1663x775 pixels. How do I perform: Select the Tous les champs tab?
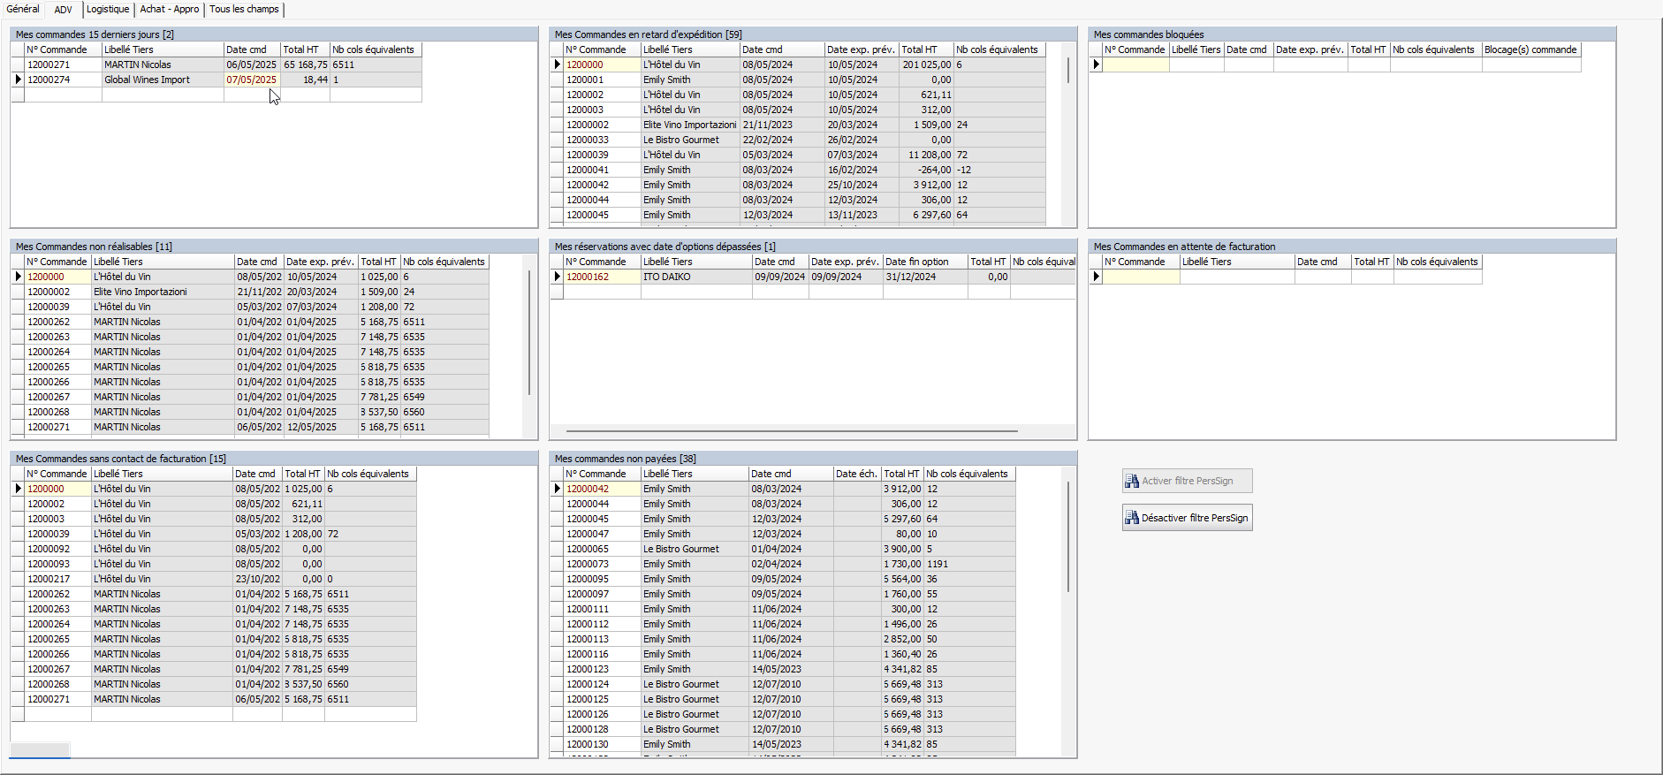tap(244, 9)
